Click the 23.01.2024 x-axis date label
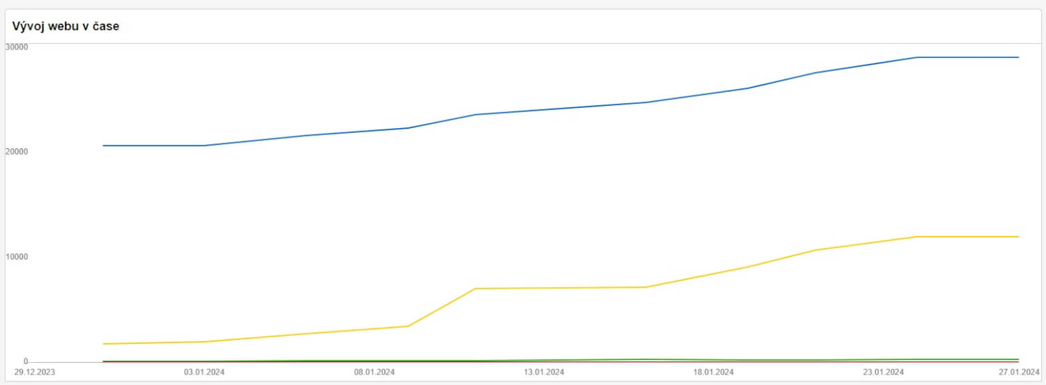The image size is (1046, 385). pyautogui.click(x=884, y=372)
